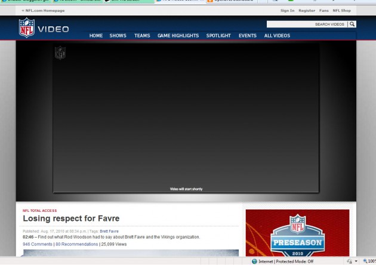Open the zoom level magnifier in status bar
This screenshot has height=265, width=376.
pyautogui.click(x=365, y=261)
